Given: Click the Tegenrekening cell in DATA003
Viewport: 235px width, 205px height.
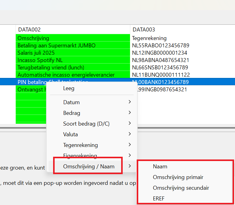Looking at the screenshot, I should [183, 38].
